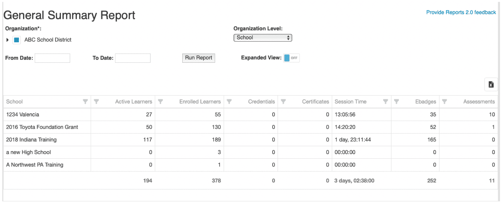
Task: Click the To Date input field
Action: coord(133,58)
